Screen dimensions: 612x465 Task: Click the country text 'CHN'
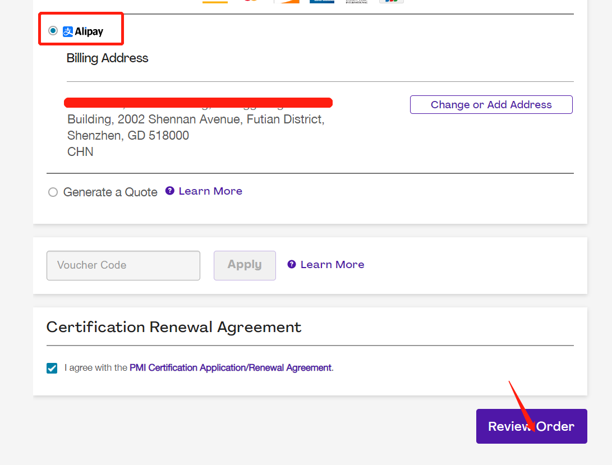click(80, 151)
